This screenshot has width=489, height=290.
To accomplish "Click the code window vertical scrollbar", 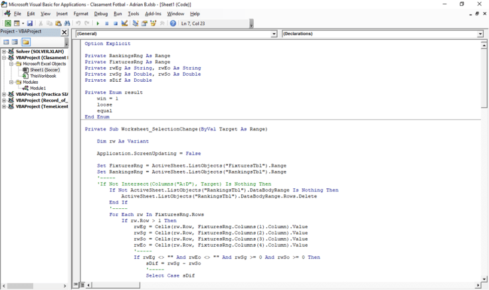I will click(x=484, y=166).
